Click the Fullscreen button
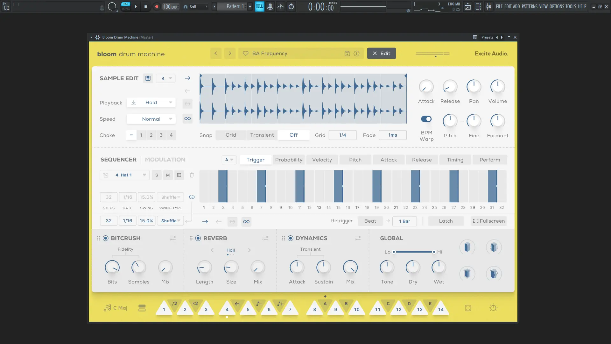Viewport: 611px width, 344px height. (x=489, y=221)
